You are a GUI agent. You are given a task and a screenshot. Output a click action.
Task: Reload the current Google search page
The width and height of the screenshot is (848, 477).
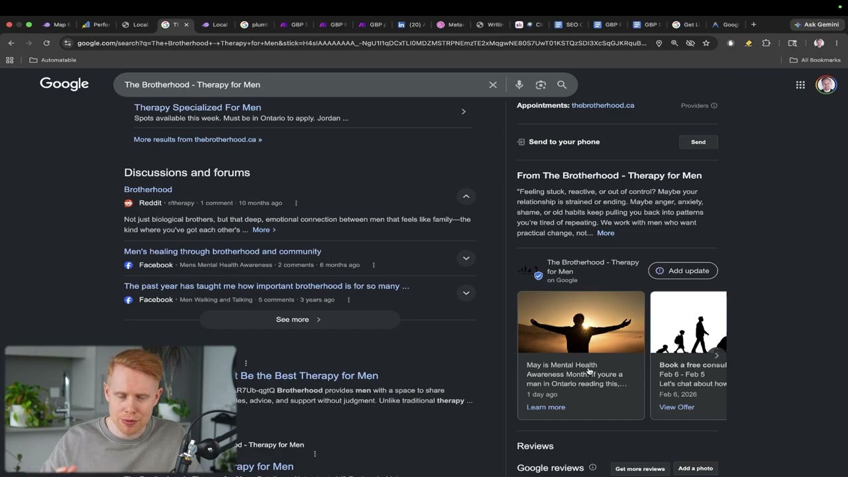[46, 43]
